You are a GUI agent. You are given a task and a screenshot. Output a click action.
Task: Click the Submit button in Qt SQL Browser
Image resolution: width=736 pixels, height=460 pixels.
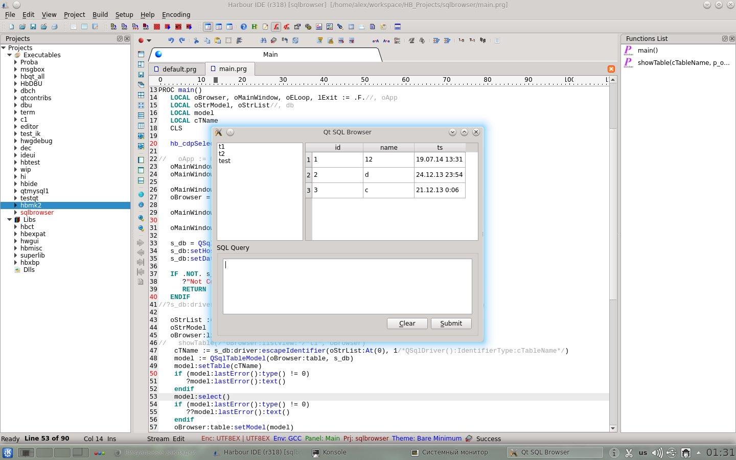pyautogui.click(x=451, y=323)
